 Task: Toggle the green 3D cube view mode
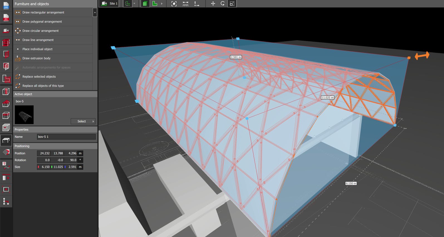[145, 4]
